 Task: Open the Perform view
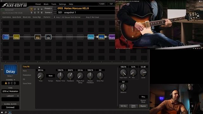click(x=47, y=17)
